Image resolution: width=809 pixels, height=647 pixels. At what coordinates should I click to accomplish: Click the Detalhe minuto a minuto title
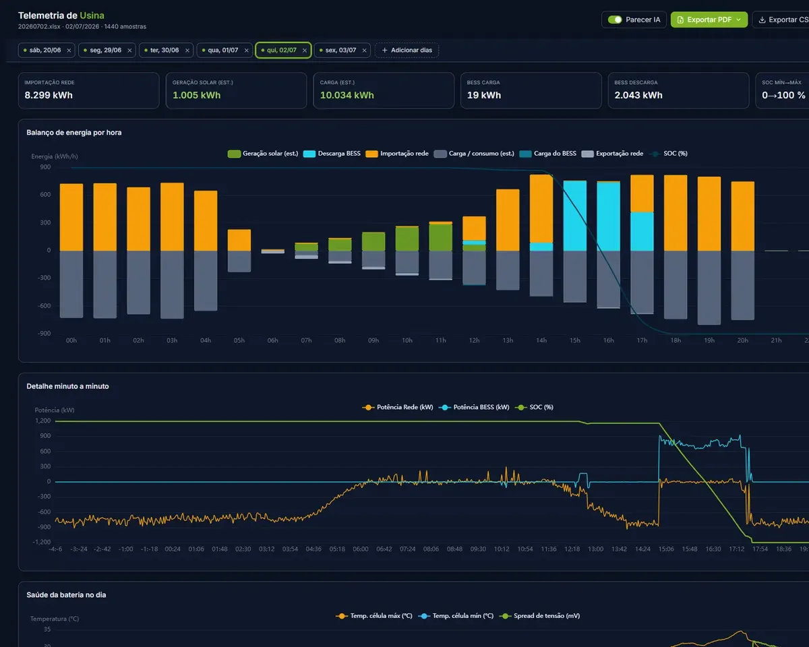(x=67, y=386)
